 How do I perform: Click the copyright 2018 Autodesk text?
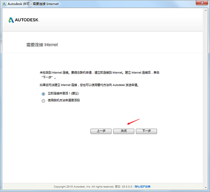84,186
